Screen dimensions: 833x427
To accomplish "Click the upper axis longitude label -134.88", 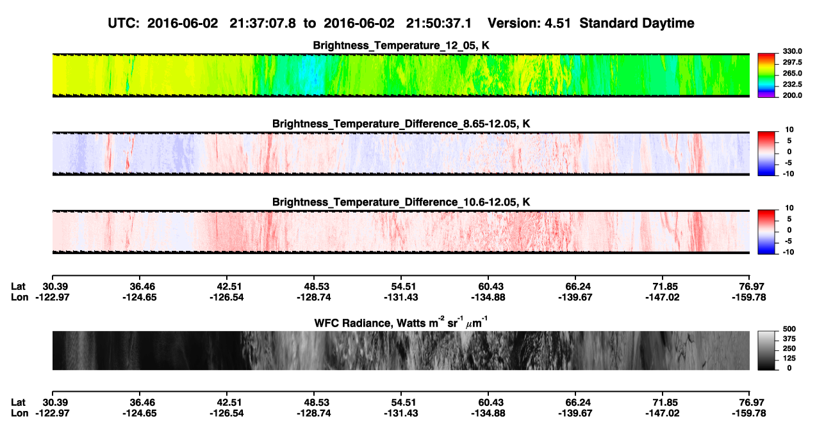I will click(488, 298).
